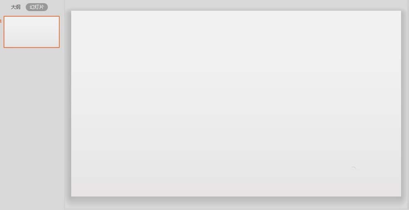
Task: Click the bottom of the empty slides panel
Action: click(31, 204)
